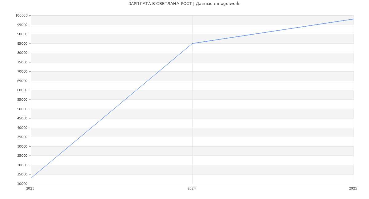This screenshot has height=199, width=369.
Task: Click the 15000 y-axis label
Action: (x=22, y=175)
